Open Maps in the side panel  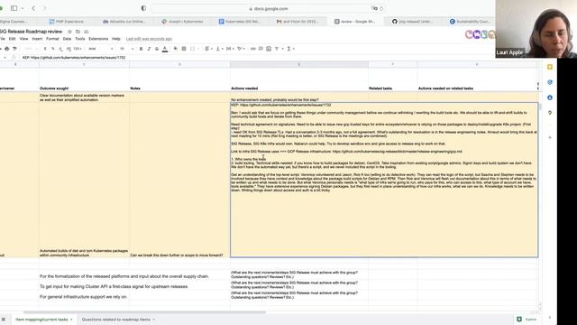click(x=550, y=113)
